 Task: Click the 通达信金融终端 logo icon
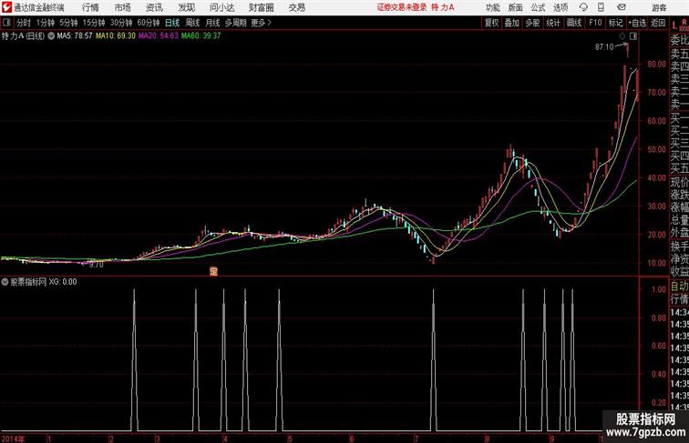(6, 7)
